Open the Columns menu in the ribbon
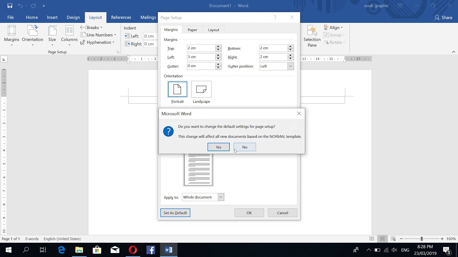Image resolution: width=458 pixels, height=257 pixels. pyautogui.click(x=69, y=36)
